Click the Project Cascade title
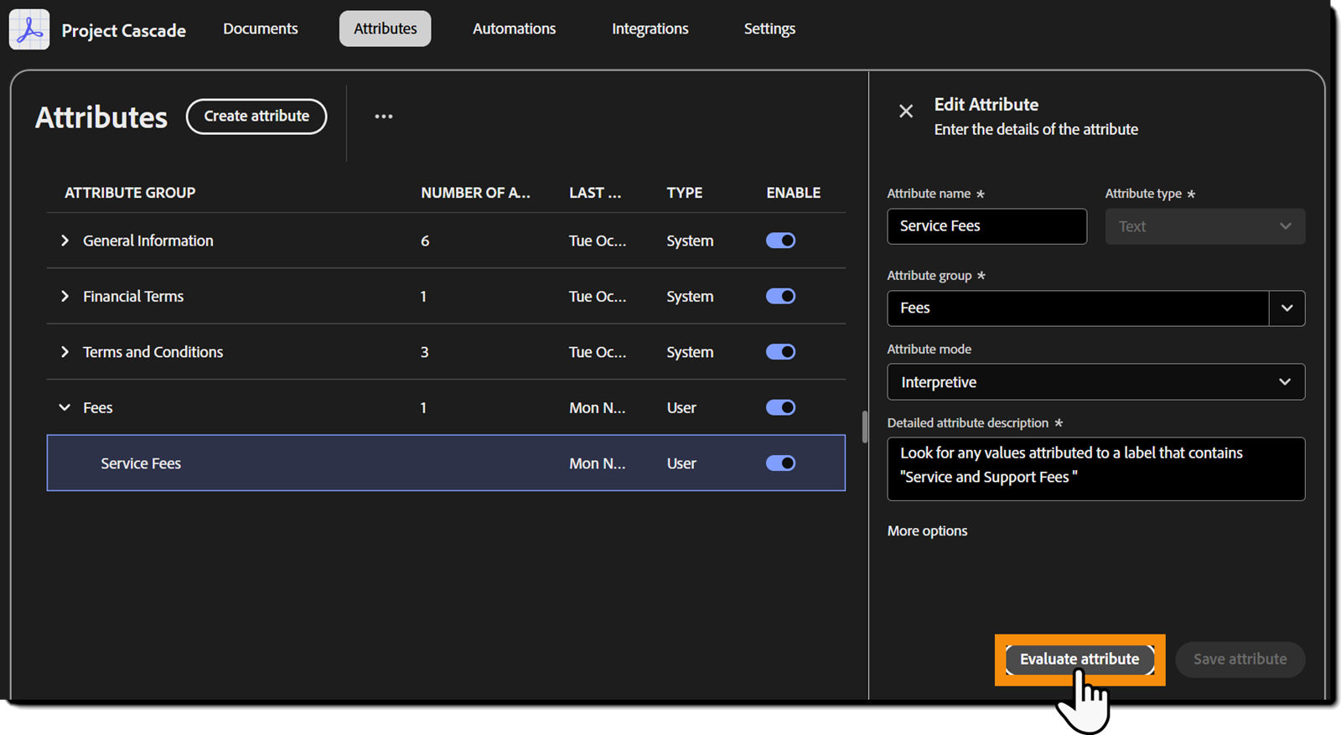 124,30
